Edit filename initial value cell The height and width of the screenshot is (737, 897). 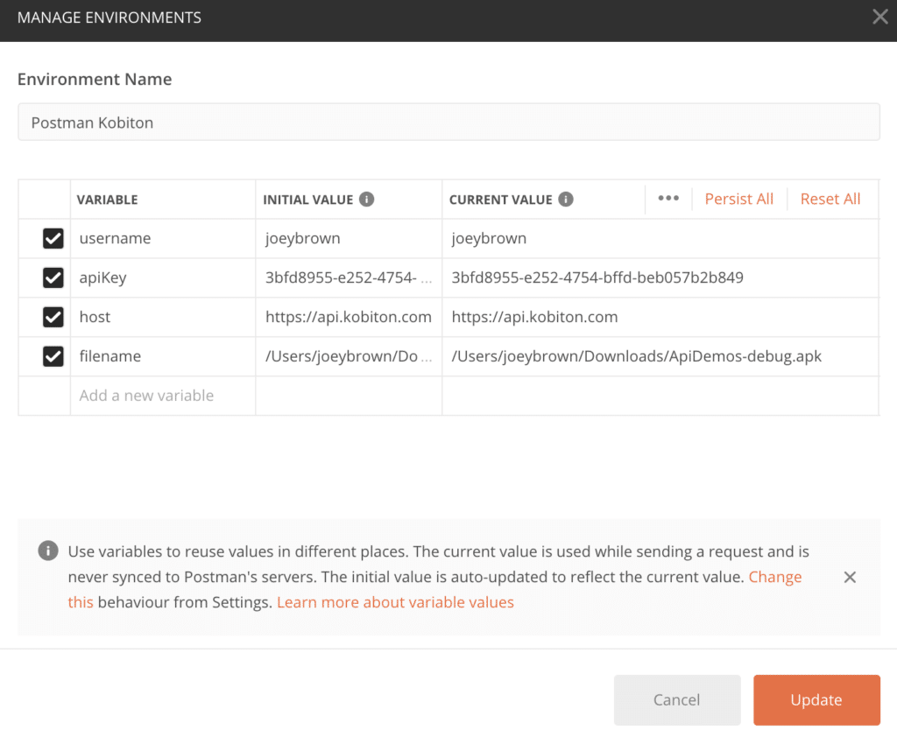(349, 356)
